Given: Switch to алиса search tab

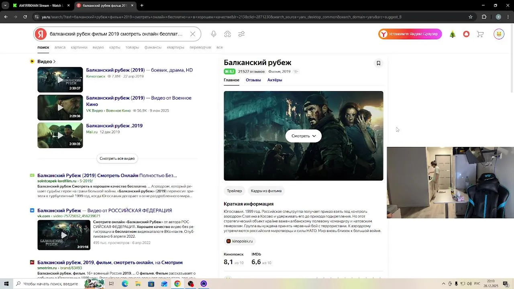Looking at the screenshot, I should pos(60,47).
